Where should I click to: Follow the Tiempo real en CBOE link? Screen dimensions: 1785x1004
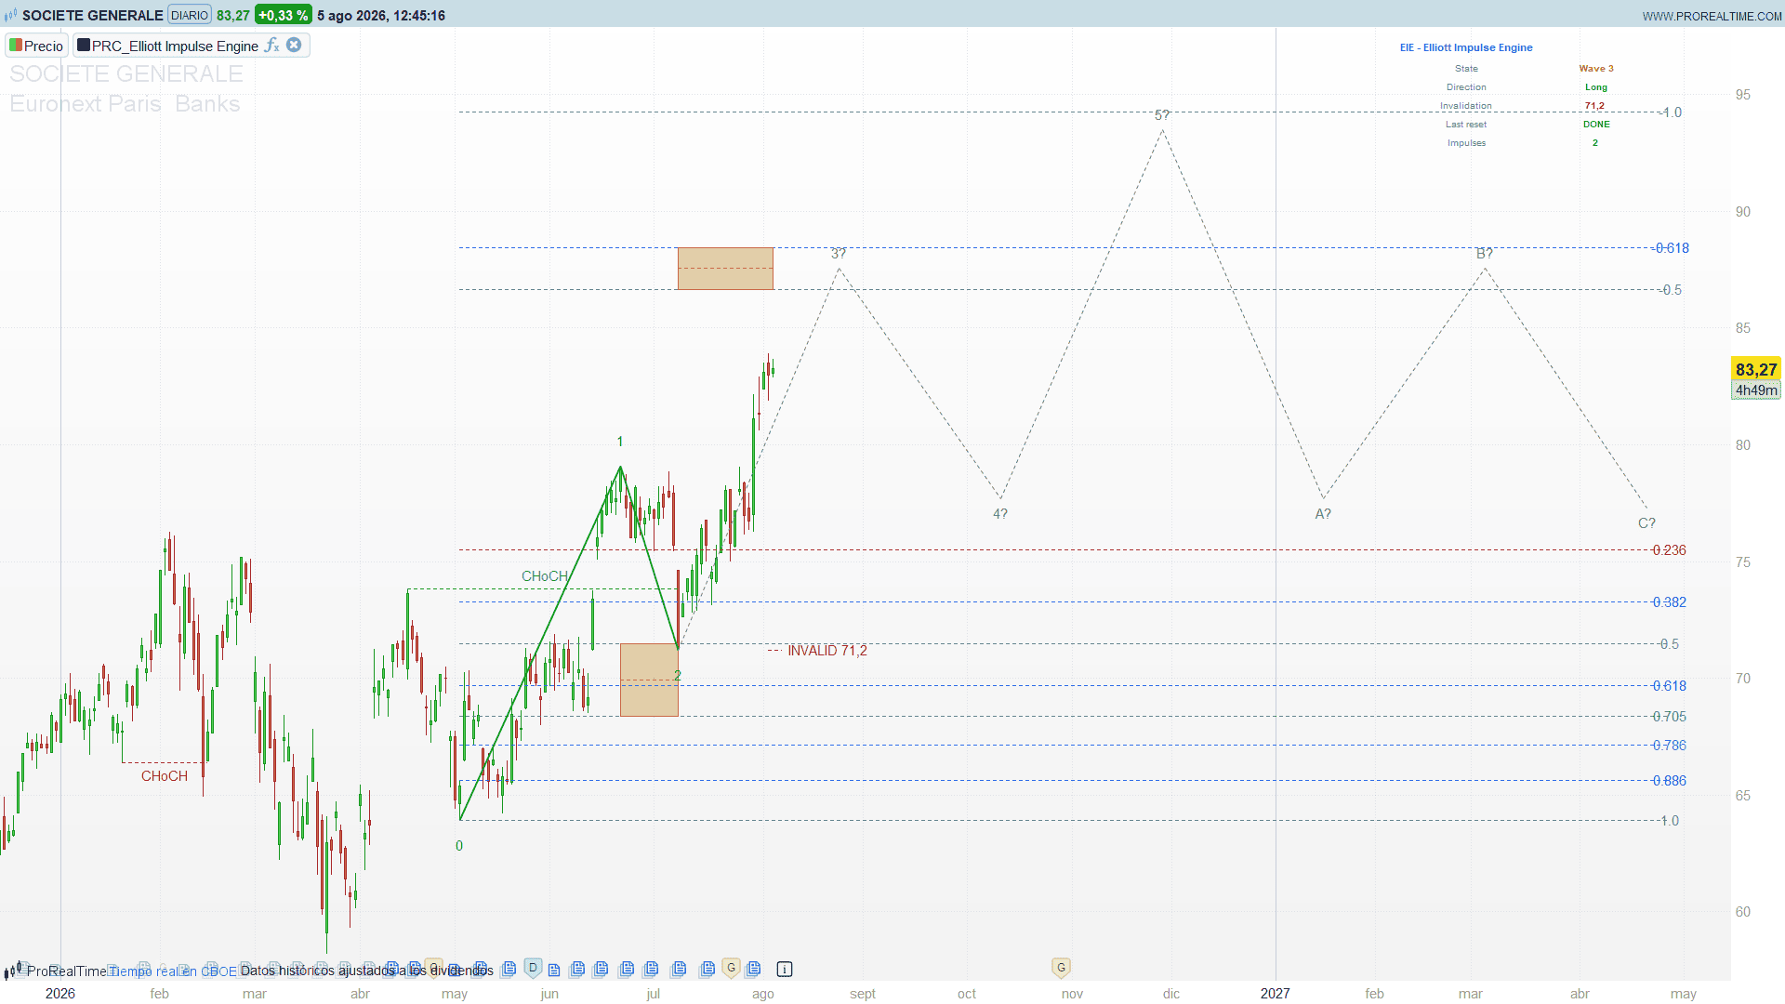(x=173, y=971)
